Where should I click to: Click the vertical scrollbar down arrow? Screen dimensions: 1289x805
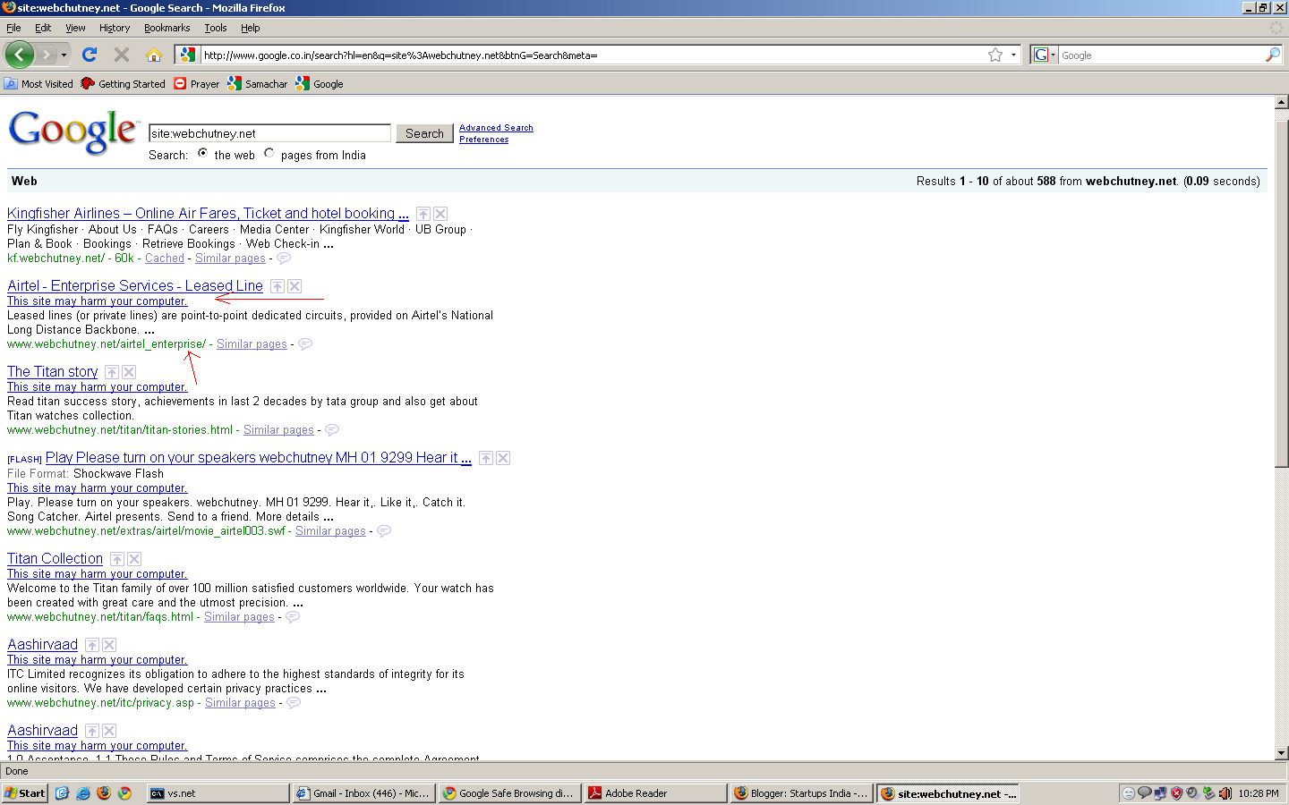(x=1281, y=753)
